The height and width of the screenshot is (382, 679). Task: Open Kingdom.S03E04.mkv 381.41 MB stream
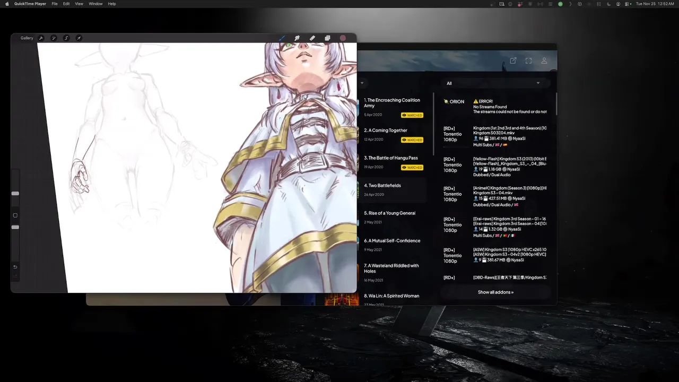(x=494, y=136)
